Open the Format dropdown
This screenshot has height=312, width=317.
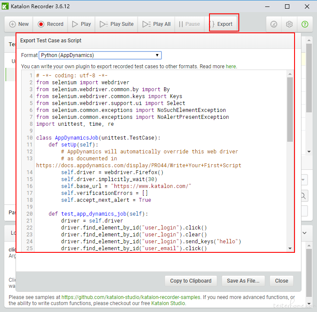click(100, 55)
